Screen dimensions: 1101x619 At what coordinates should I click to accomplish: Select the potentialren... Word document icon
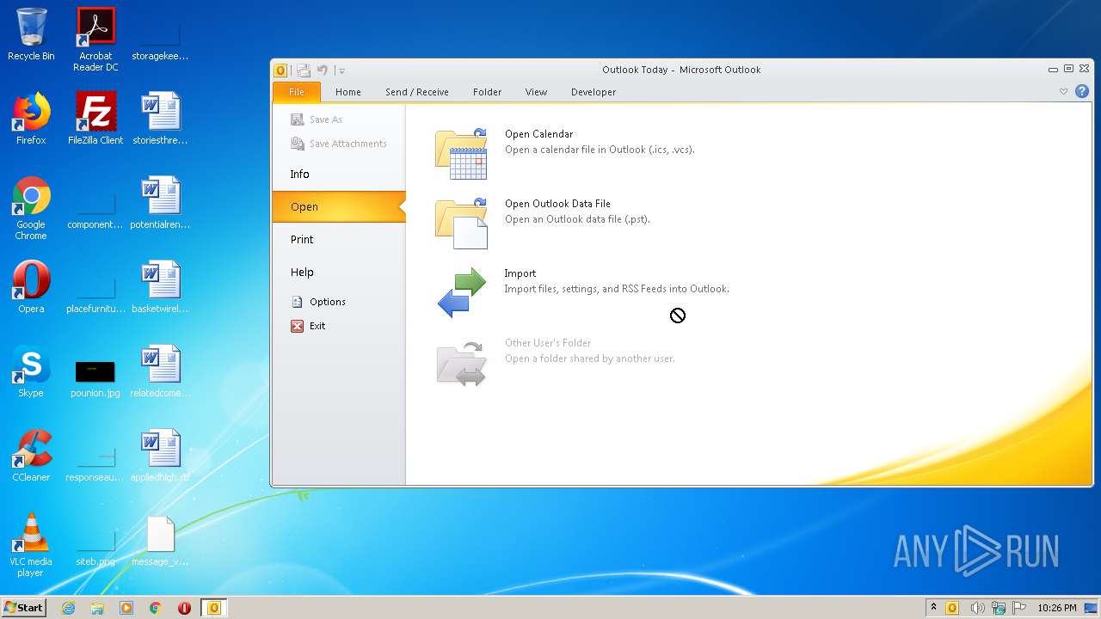coord(160,203)
